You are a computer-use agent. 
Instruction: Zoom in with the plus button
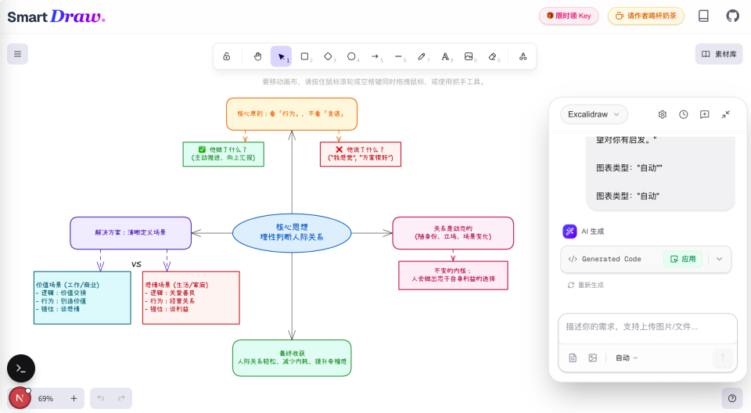(x=74, y=398)
